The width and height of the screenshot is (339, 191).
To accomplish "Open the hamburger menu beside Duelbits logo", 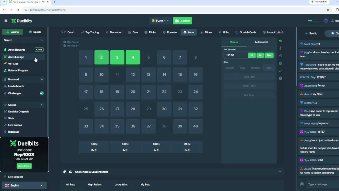I will 6,21.
